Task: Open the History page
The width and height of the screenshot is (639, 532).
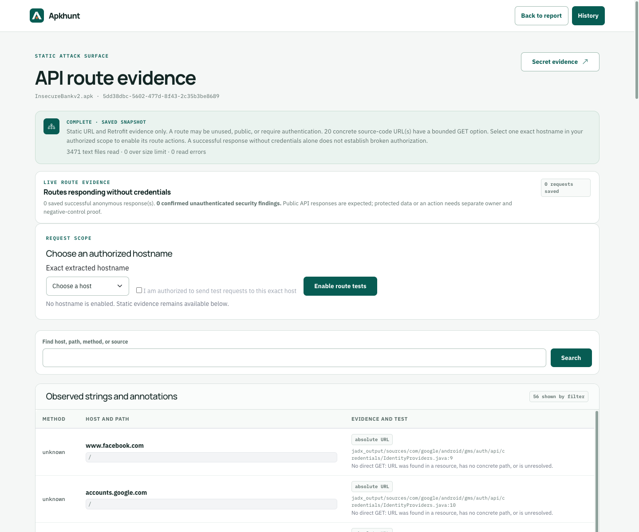Action: 588,16
